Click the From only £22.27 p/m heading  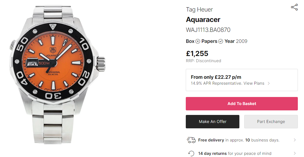tap(216, 77)
